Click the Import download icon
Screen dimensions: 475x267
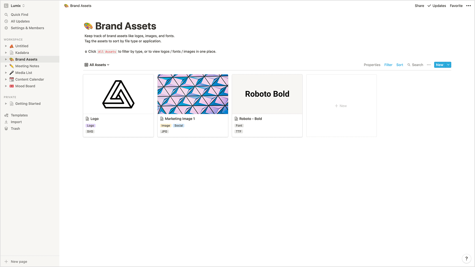click(x=6, y=122)
